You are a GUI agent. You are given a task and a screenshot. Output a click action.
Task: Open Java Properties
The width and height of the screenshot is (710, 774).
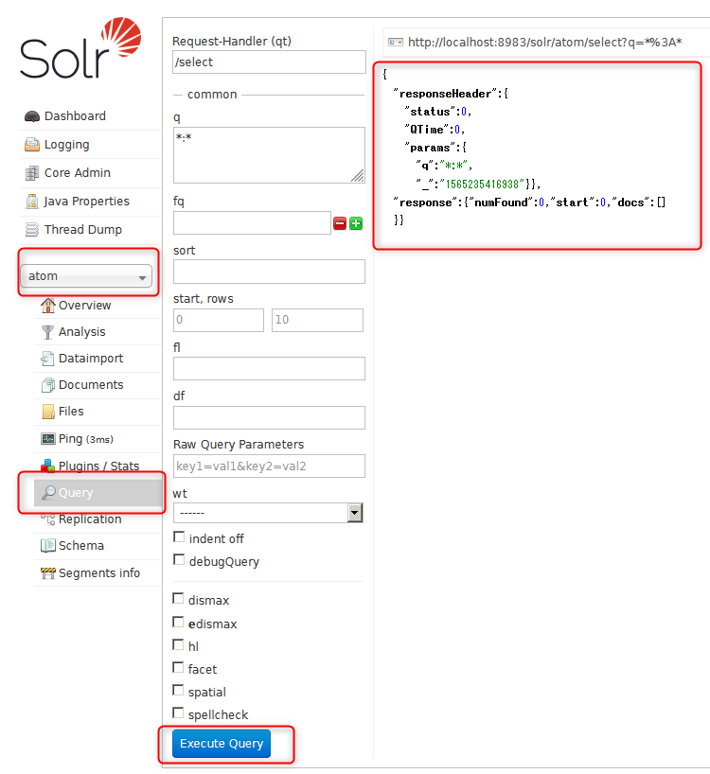point(86,202)
